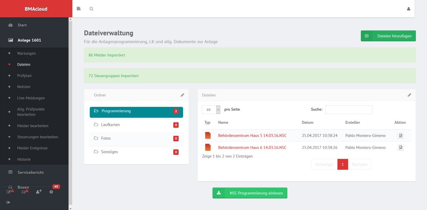
Task: Select the Programmierung folder
Action: pyautogui.click(x=136, y=112)
